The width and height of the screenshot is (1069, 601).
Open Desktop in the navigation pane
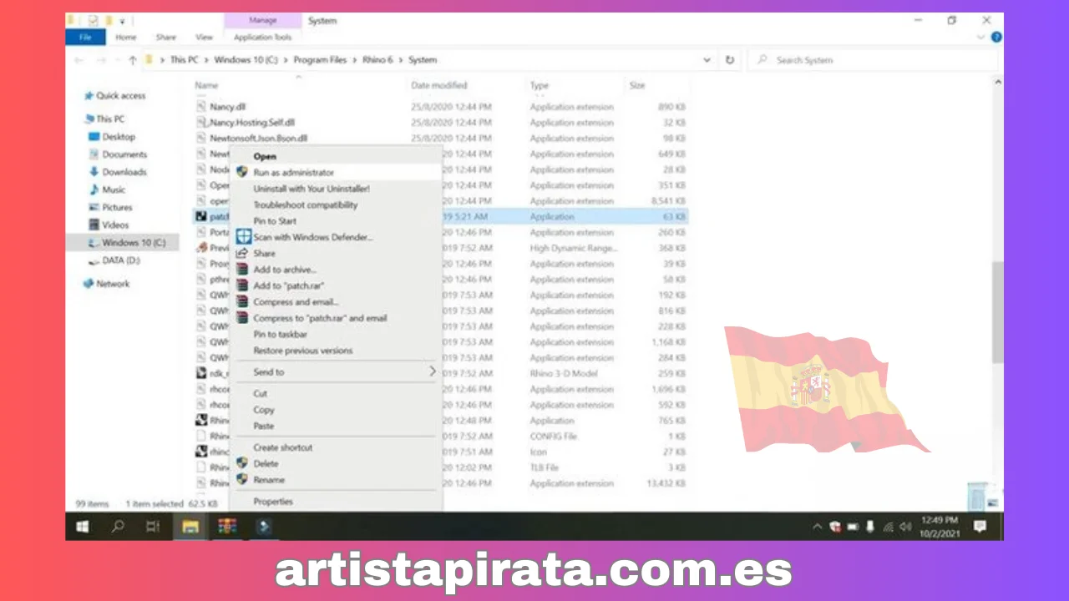click(119, 137)
